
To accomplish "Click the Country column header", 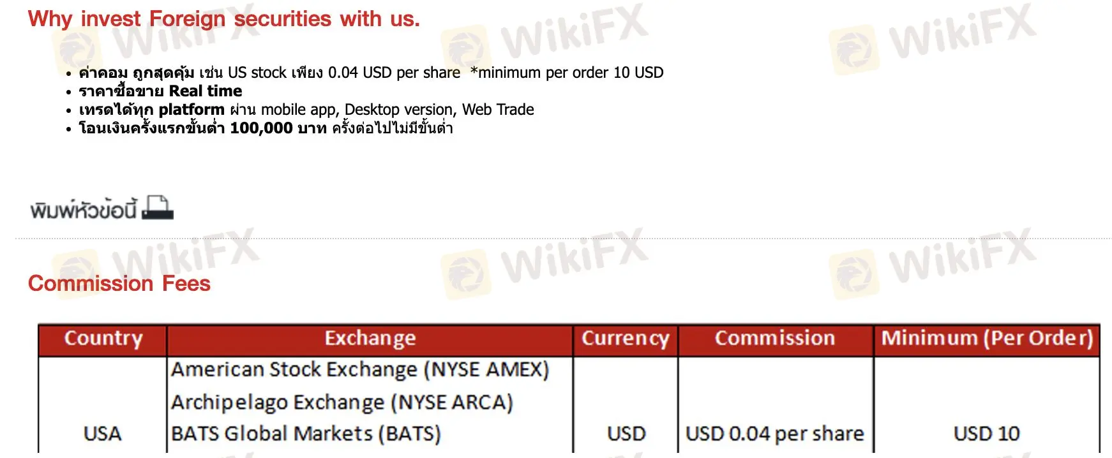I will tap(103, 339).
